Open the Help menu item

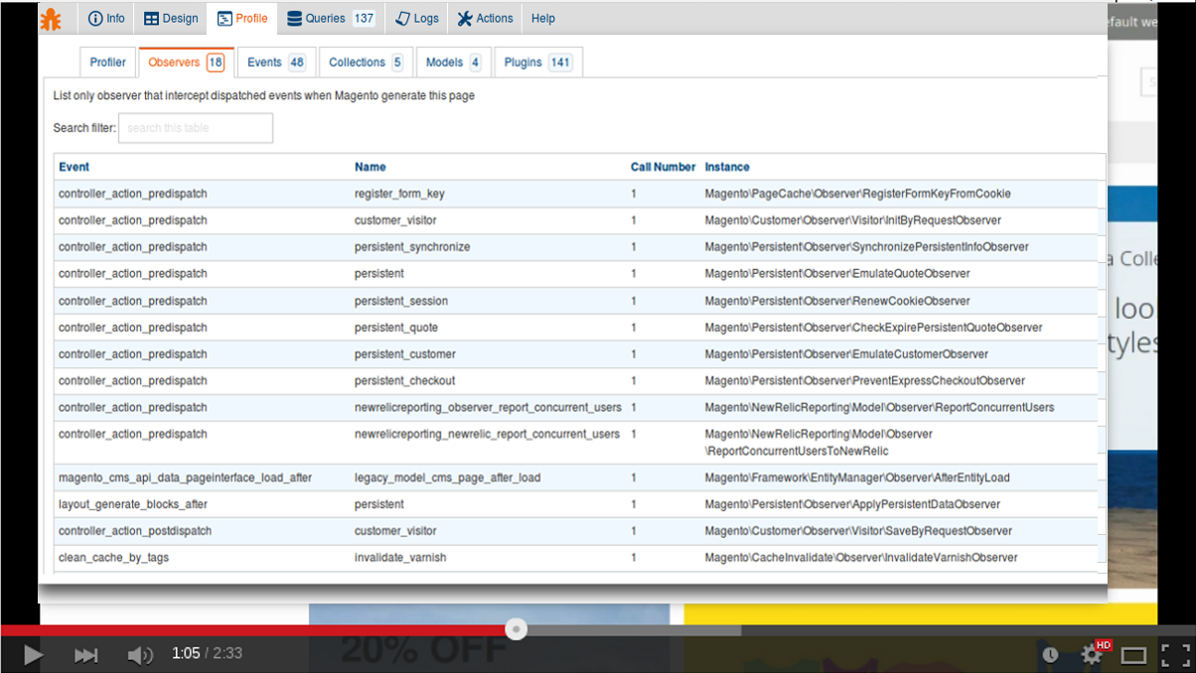point(543,19)
